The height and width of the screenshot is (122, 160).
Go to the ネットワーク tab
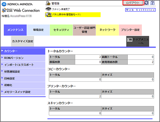coord(107,30)
